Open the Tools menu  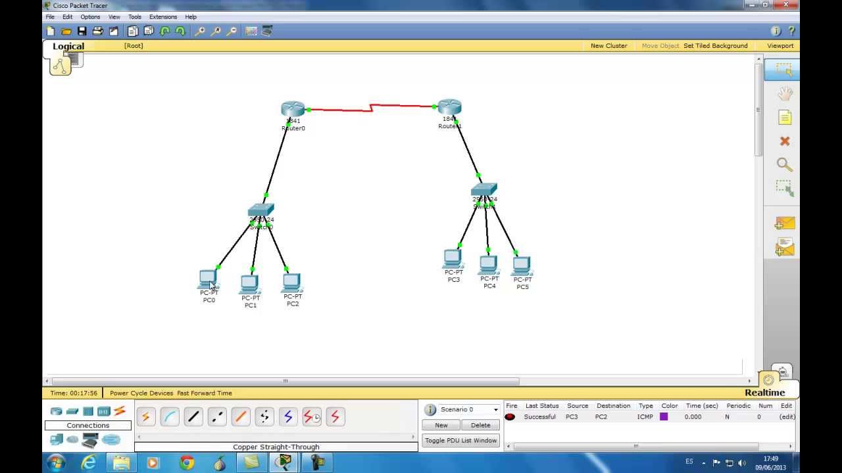134,16
